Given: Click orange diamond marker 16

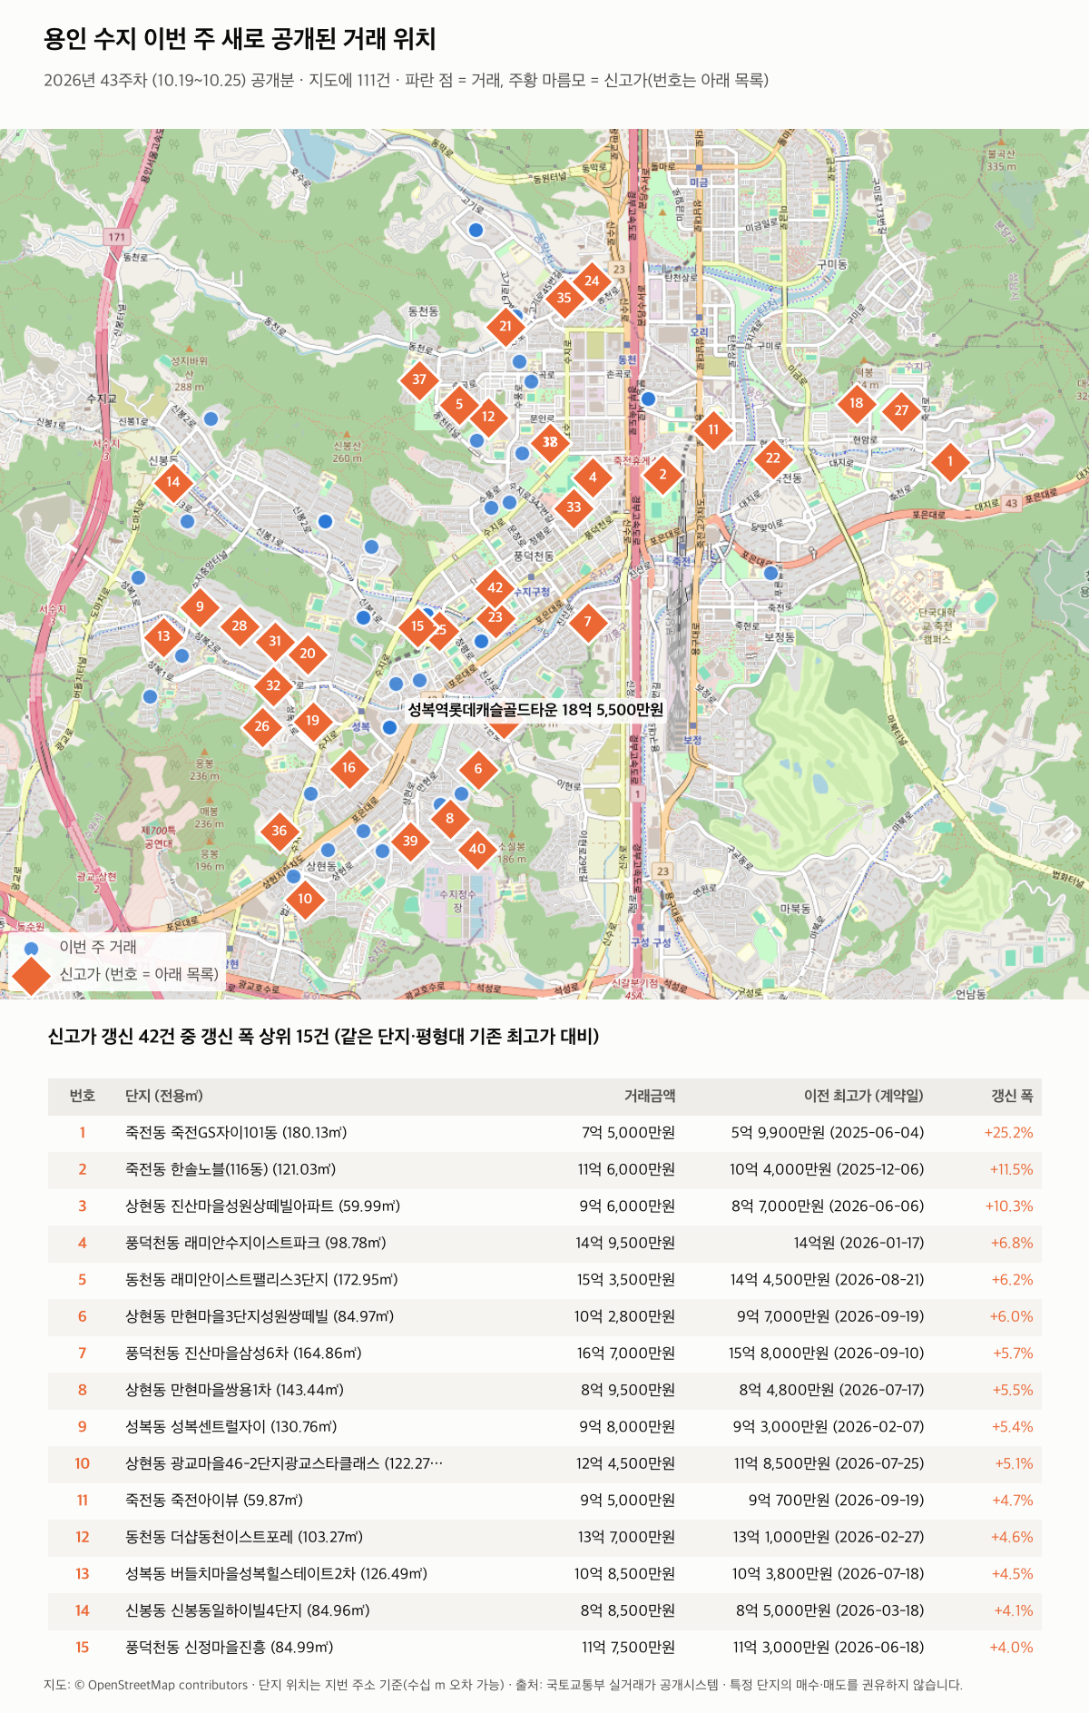Looking at the screenshot, I should click(349, 767).
